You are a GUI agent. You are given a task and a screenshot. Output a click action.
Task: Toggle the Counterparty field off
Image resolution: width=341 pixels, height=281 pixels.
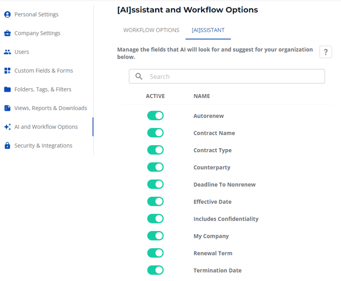click(155, 167)
